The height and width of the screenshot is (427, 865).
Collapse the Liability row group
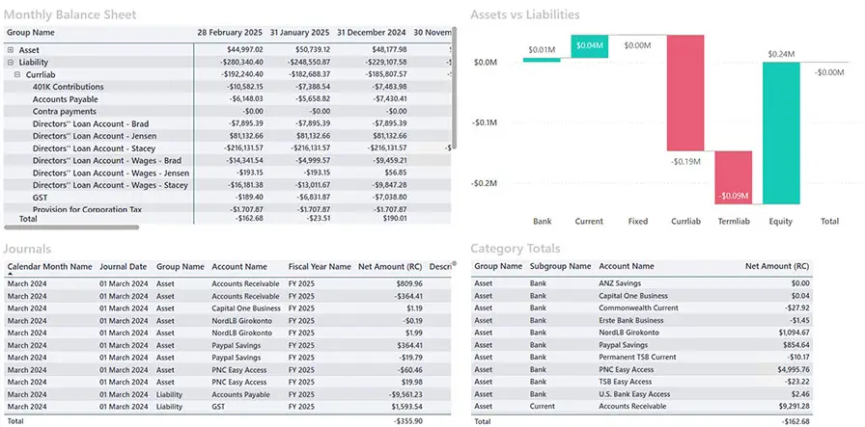[11, 61]
